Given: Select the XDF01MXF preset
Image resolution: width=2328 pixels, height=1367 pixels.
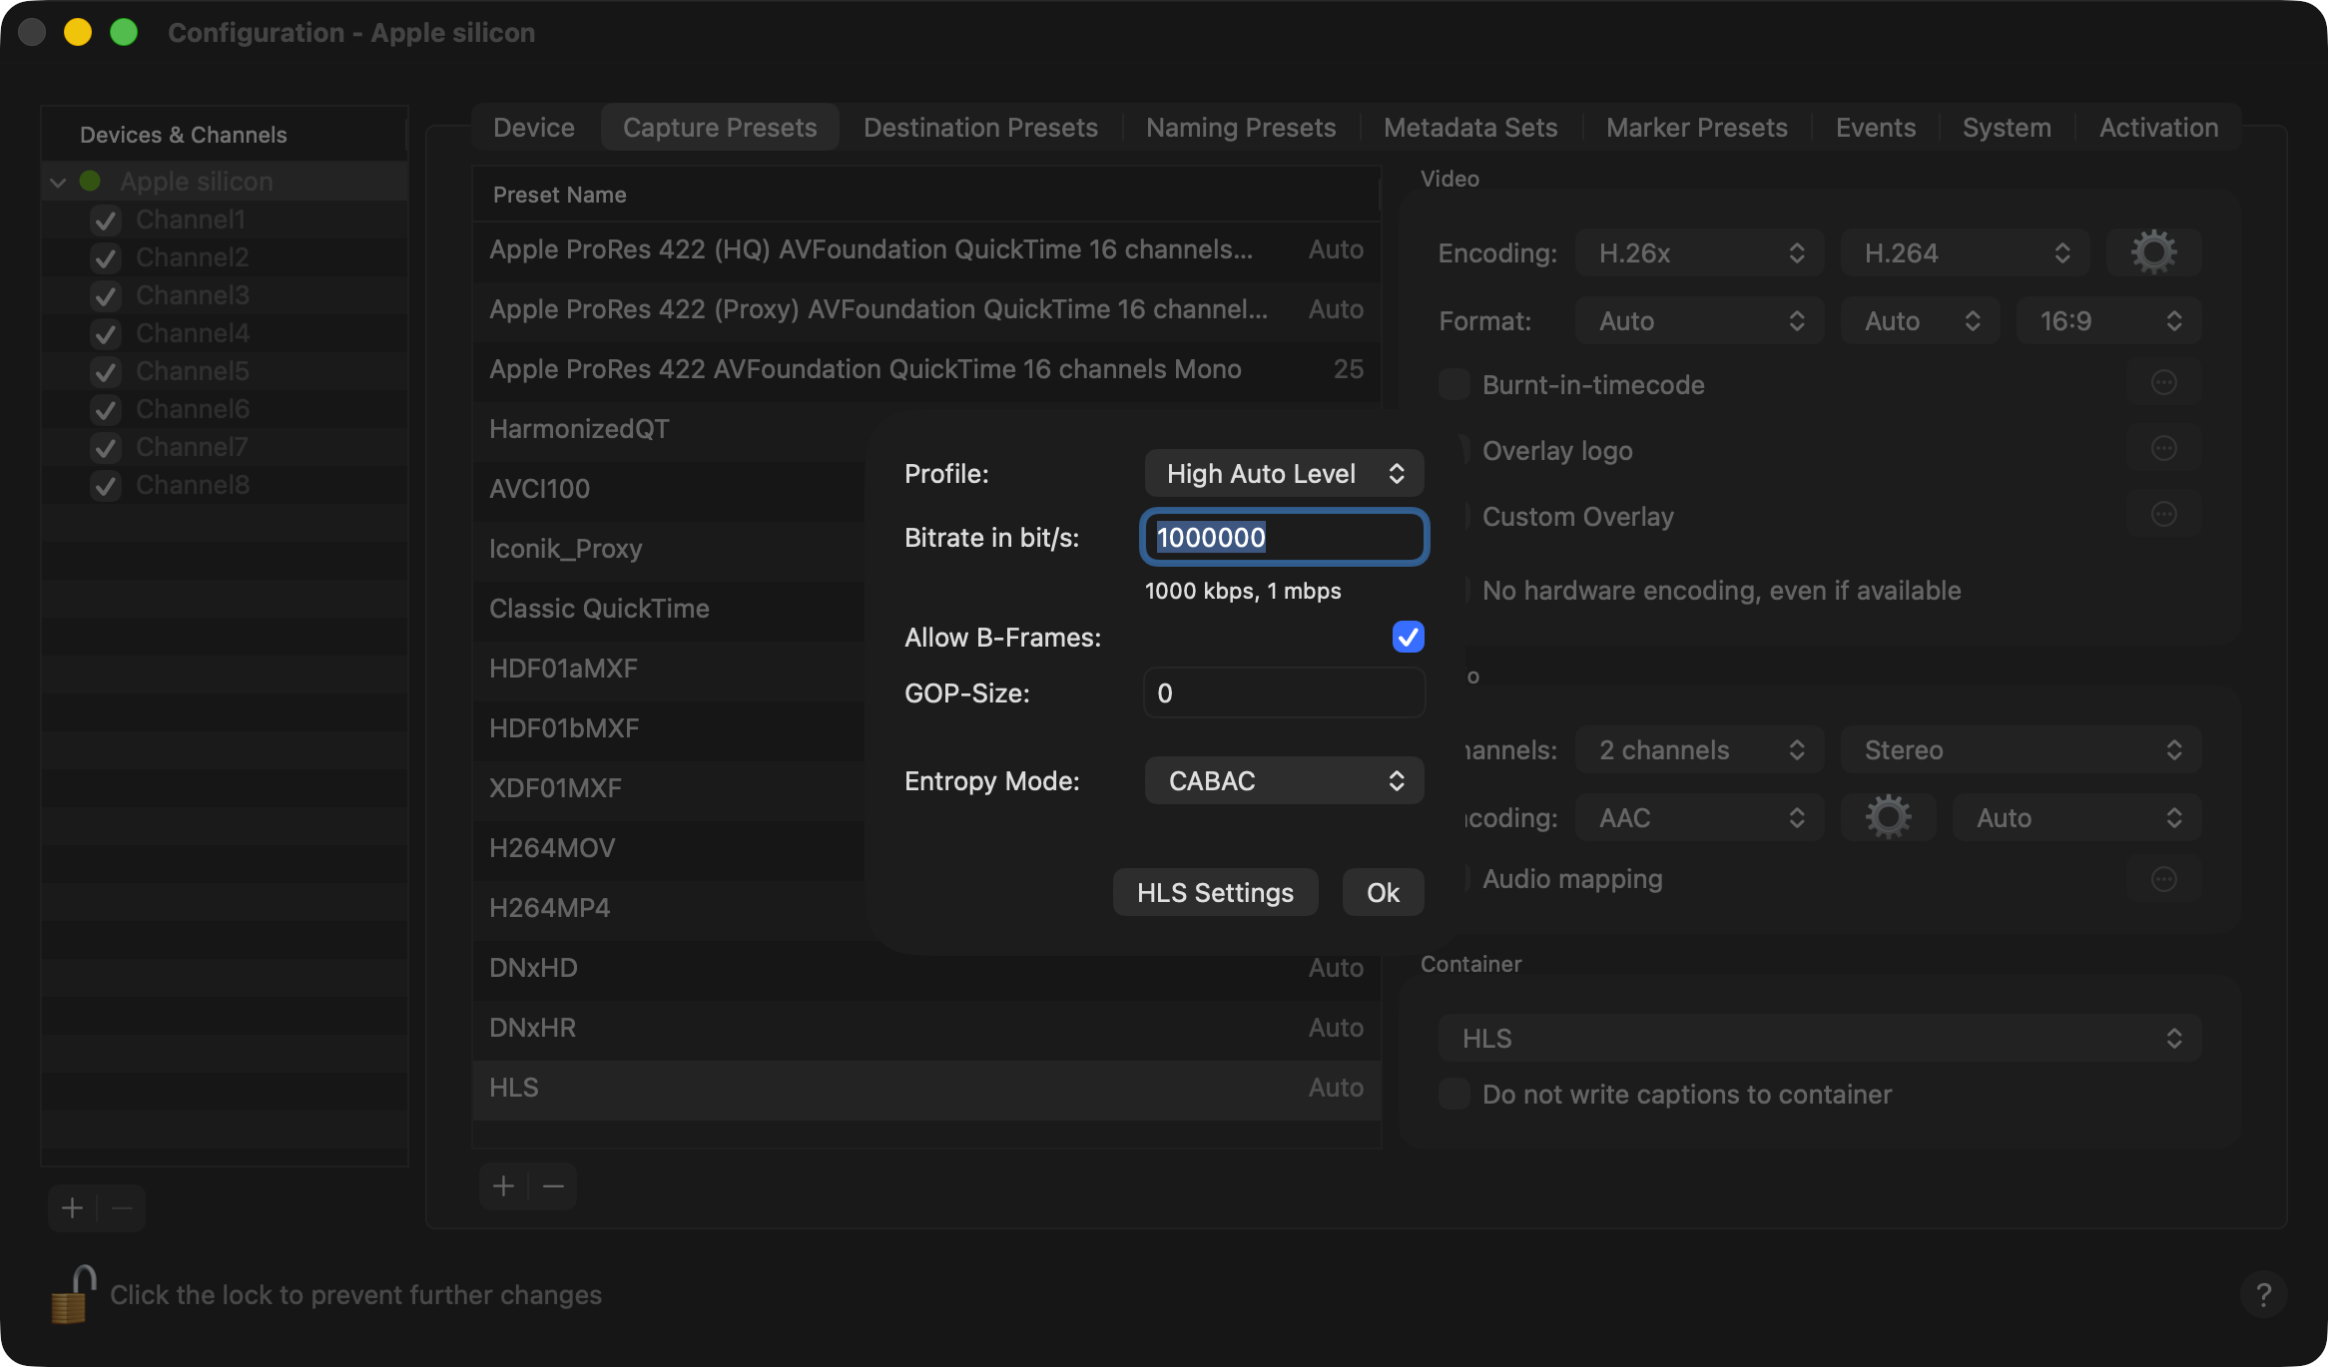Looking at the screenshot, I should tap(669, 788).
